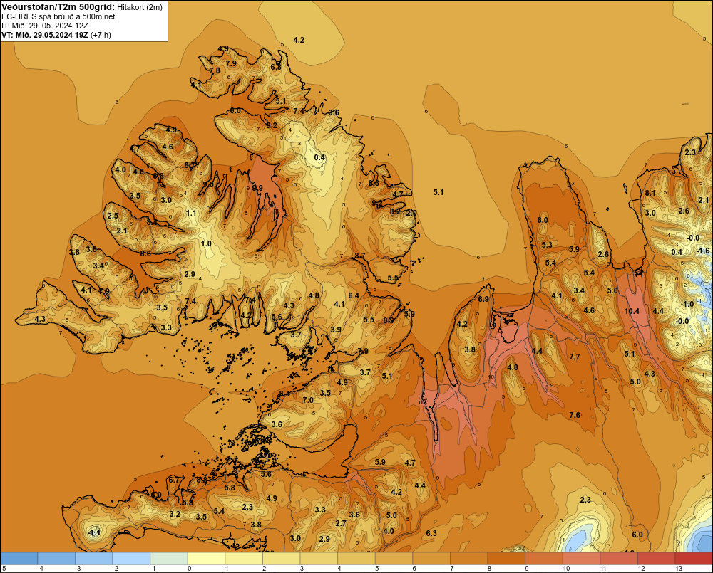The width and height of the screenshot is (713, 573).
Task: Click the '(+7 h)' forecast offset text
Action: click(x=101, y=35)
